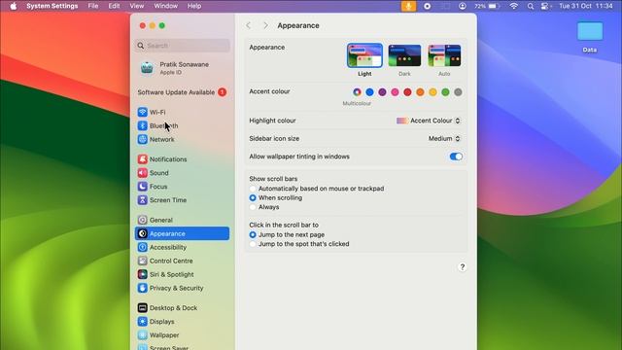Image resolution: width=622 pixels, height=350 pixels.
Task: Open the Help menu
Action: coord(194,6)
